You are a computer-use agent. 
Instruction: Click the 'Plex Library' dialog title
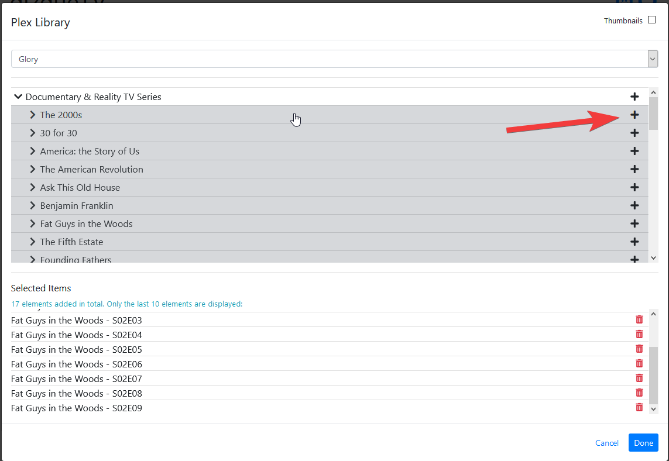[x=40, y=23]
